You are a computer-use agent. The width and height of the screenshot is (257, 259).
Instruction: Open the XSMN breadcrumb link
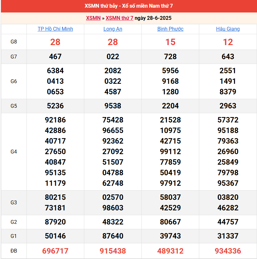(93, 18)
